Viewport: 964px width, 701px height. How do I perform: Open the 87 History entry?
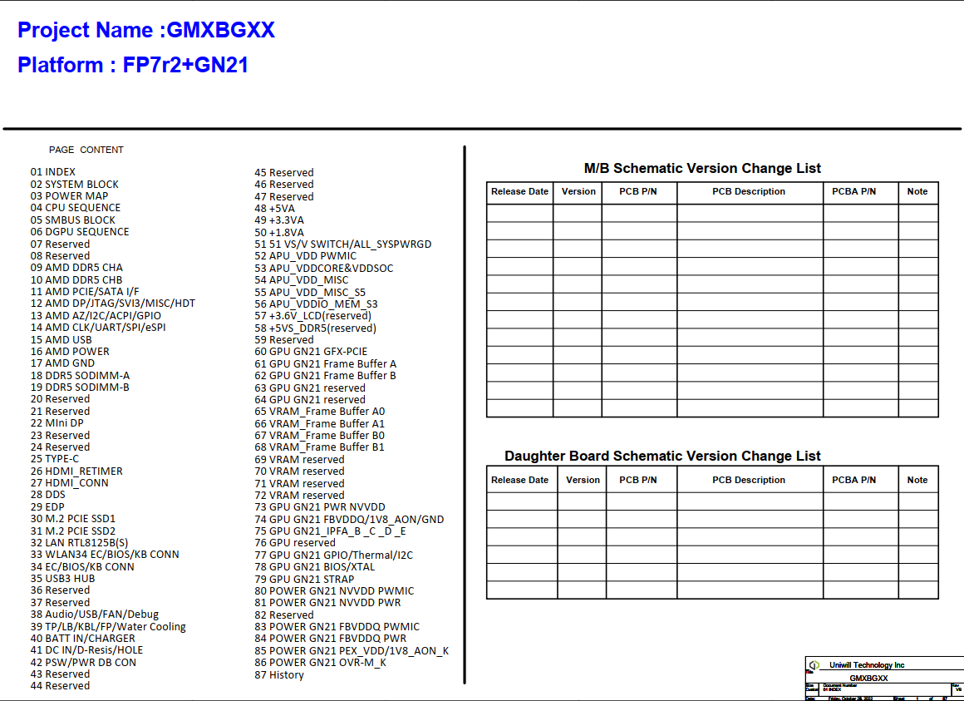point(279,675)
